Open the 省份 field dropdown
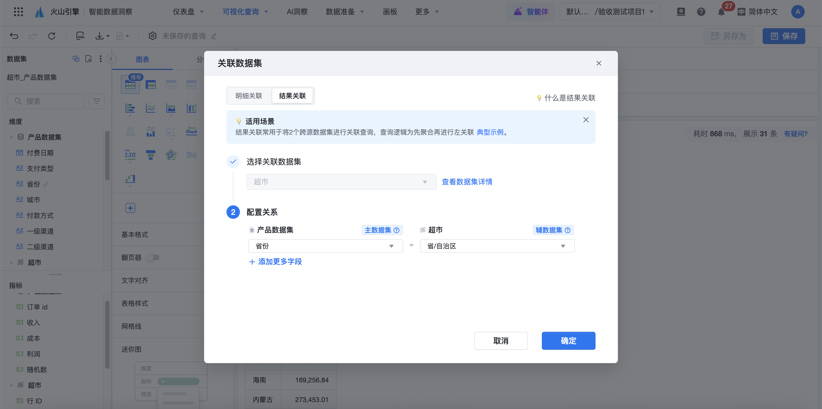 (x=325, y=246)
